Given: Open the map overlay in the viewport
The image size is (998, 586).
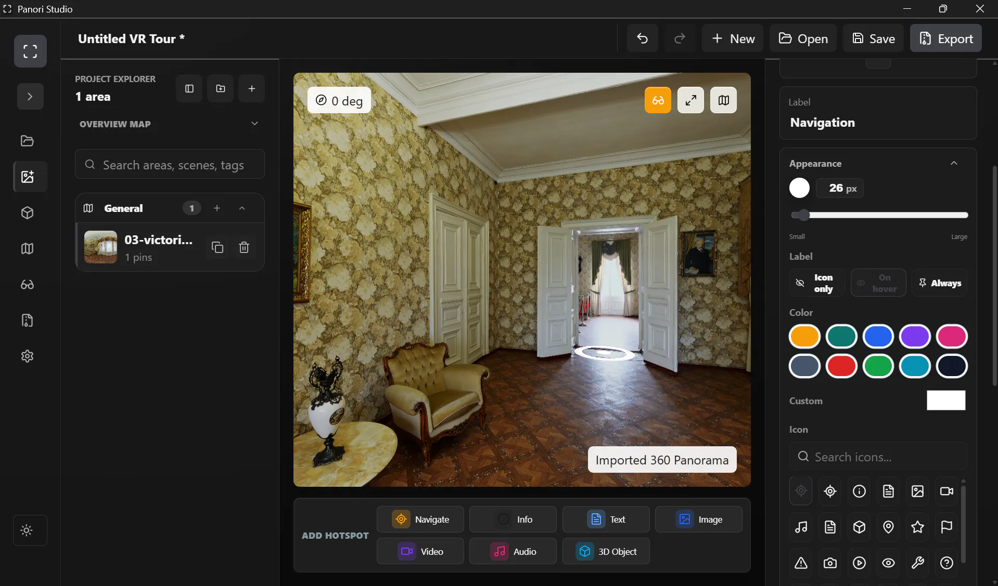Looking at the screenshot, I should pos(723,100).
